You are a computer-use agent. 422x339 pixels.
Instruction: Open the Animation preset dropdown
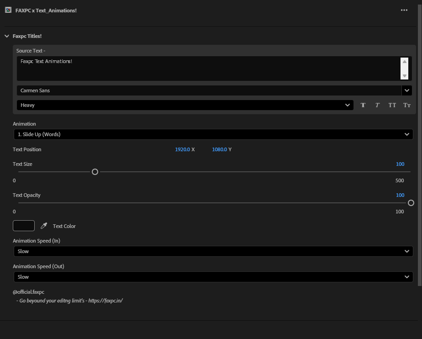(x=213, y=134)
